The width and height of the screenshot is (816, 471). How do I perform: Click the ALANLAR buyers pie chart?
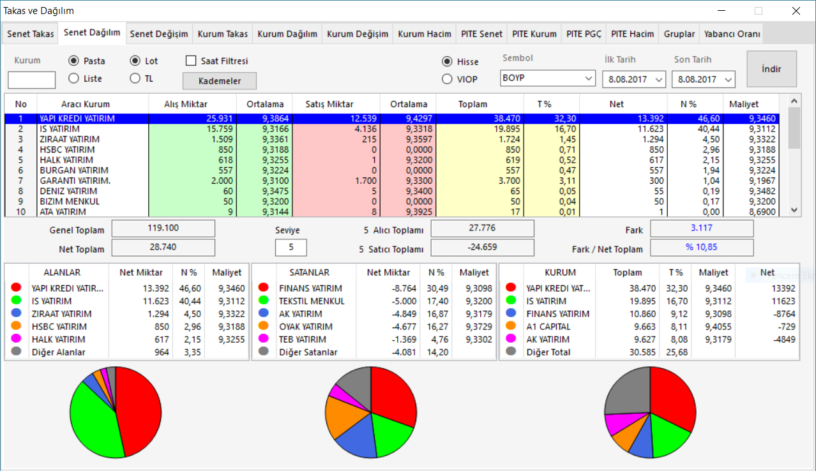116,412
